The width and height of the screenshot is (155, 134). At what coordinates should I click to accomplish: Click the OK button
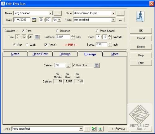click(141, 31)
